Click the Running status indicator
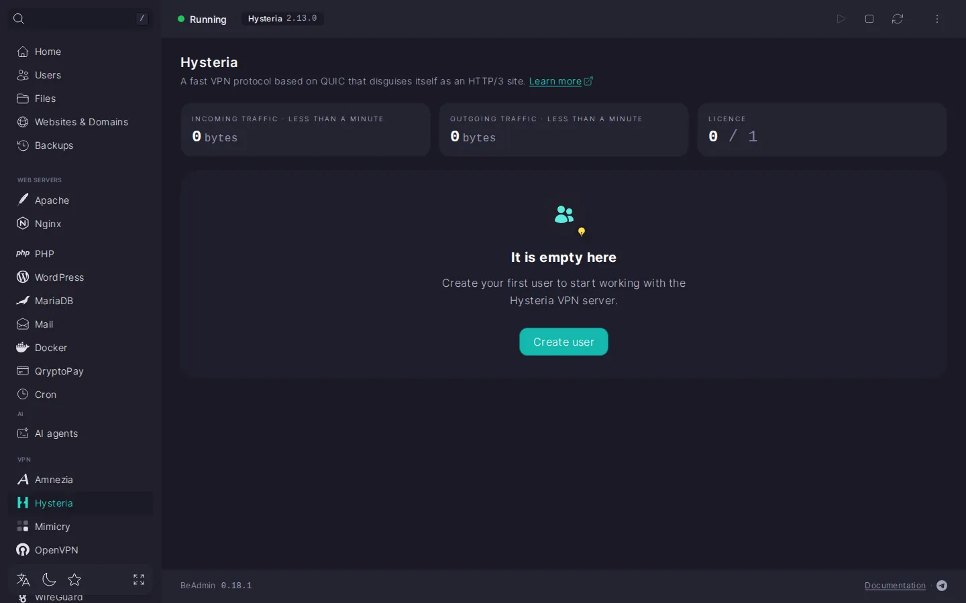966x603 pixels. coord(202,19)
